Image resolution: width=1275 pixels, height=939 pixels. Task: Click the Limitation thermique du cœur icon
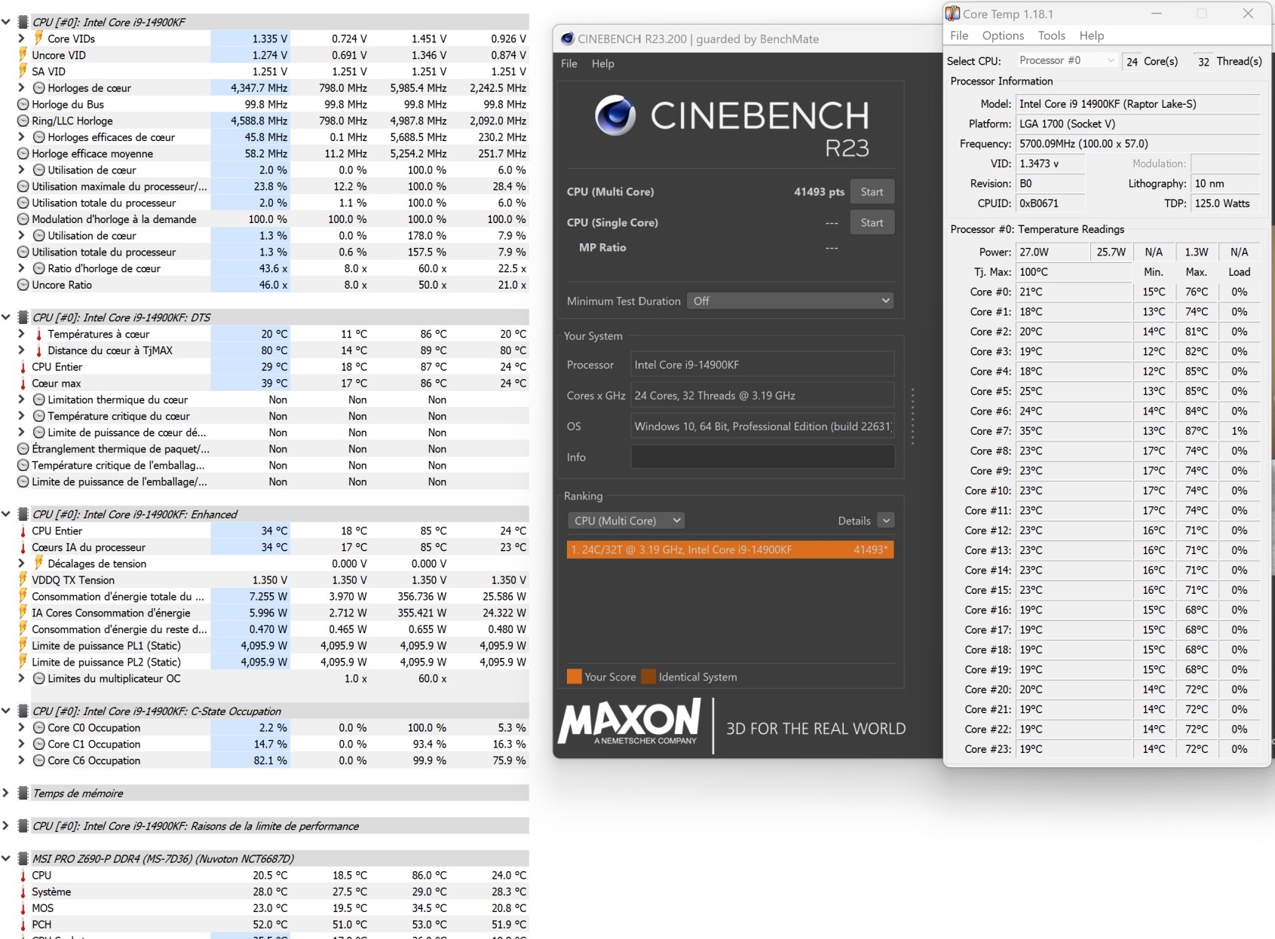[x=39, y=399]
